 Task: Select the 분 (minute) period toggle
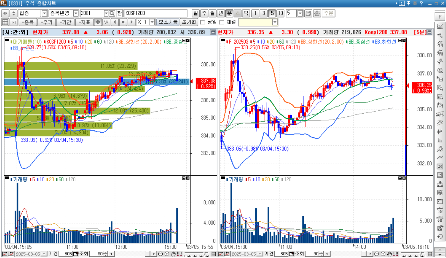click(x=229, y=13)
